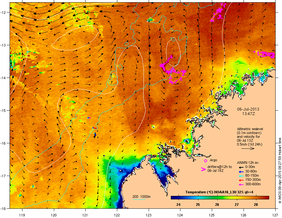Click the blue 30-80m arrow legend symbol

(241, 172)
